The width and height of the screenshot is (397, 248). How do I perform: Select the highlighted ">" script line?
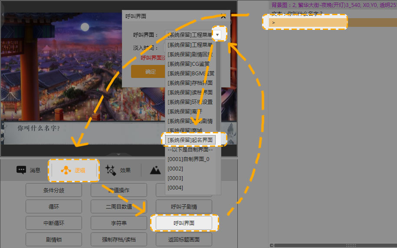(306, 23)
